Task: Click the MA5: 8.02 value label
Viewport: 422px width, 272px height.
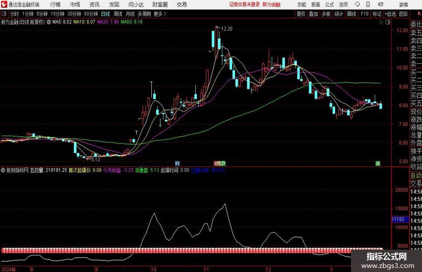Action: [x=62, y=22]
